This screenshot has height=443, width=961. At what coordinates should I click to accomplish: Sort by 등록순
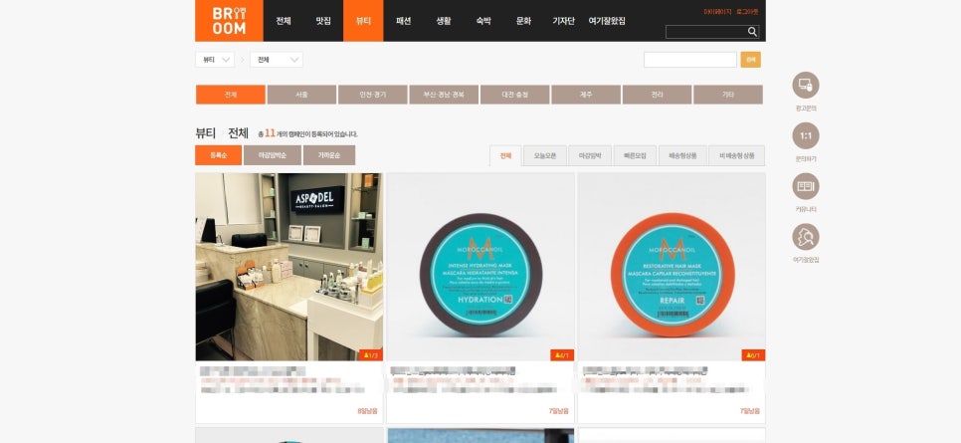tap(218, 155)
